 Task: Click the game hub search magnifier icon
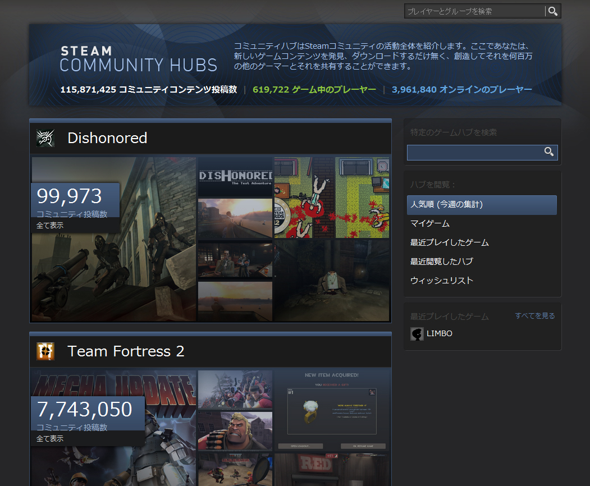click(549, 152)
